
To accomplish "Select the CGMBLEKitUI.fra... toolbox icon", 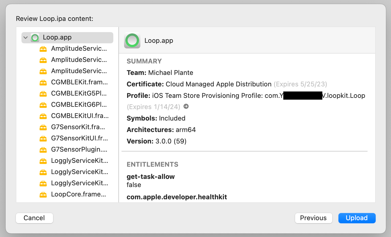I will tap(43, 116).
